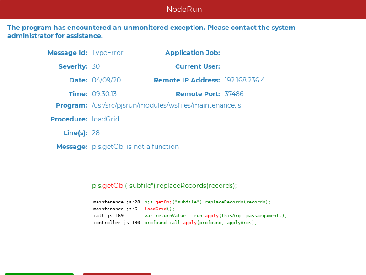The width and height of the screenshot is (366, 275).
Task: Click the maintenance.js:28 stack trace entry
Action: (x=116, y=202)
